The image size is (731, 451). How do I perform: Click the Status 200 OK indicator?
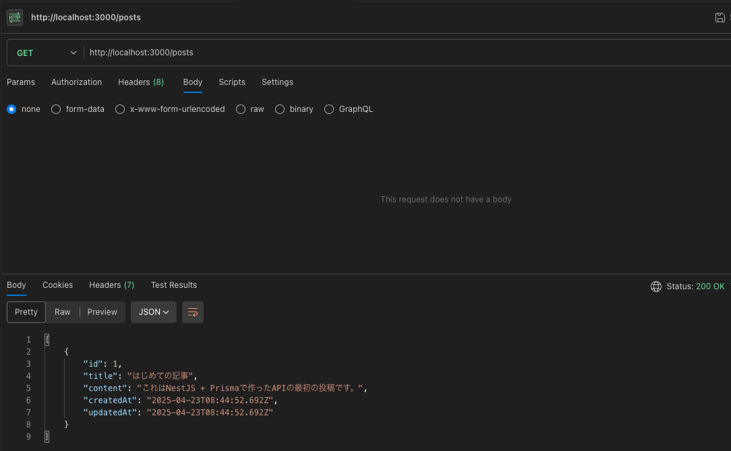(695, 287)
